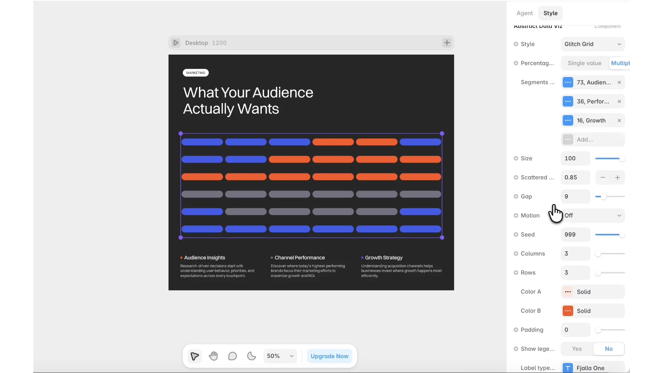Select the pointer tool in bottom toolbar
Screen dimensions: 663x373
pos(194,356)
